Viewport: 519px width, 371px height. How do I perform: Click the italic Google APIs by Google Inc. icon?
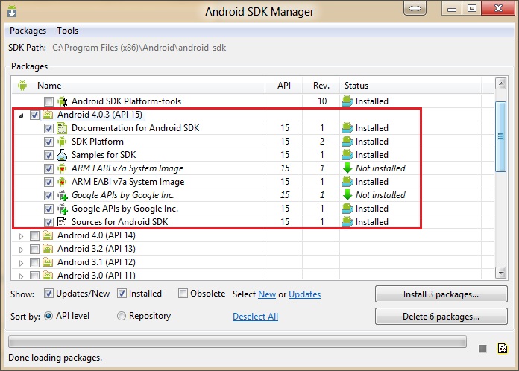[63, 195]
